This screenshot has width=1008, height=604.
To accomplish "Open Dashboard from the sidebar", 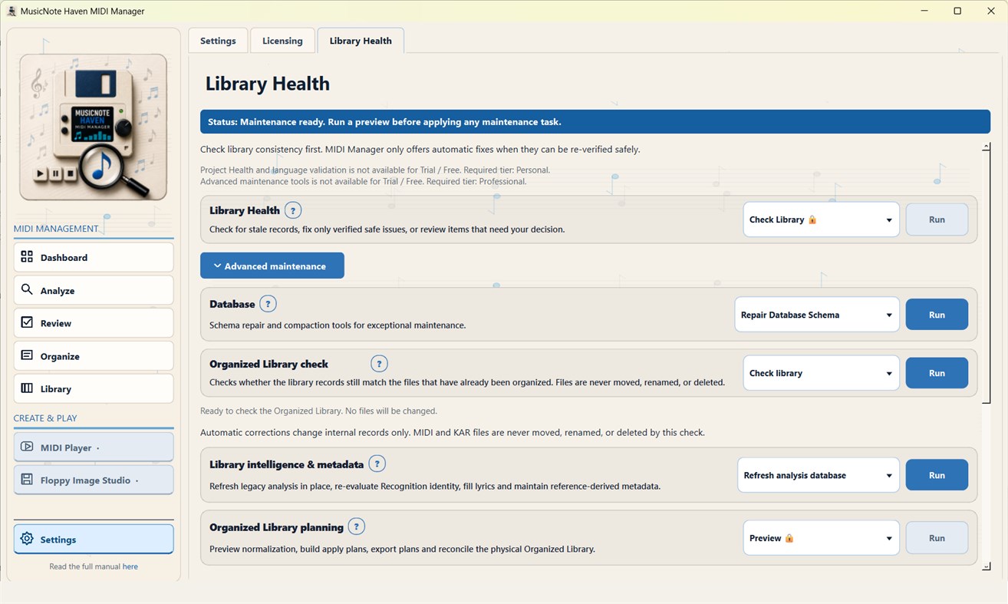I will click(94, 257).
